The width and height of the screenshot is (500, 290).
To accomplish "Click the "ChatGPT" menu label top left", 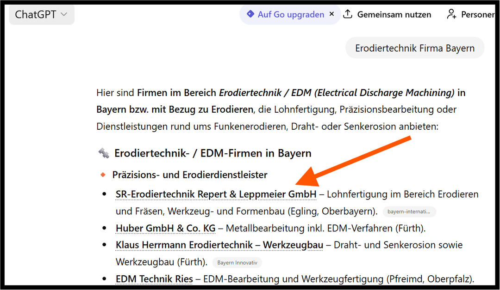I will [36, 14].
